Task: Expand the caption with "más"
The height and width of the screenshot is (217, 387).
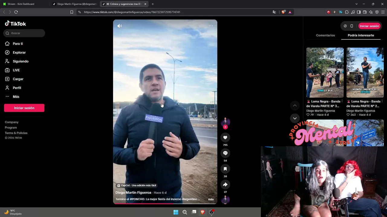Action: click(211, 199)
